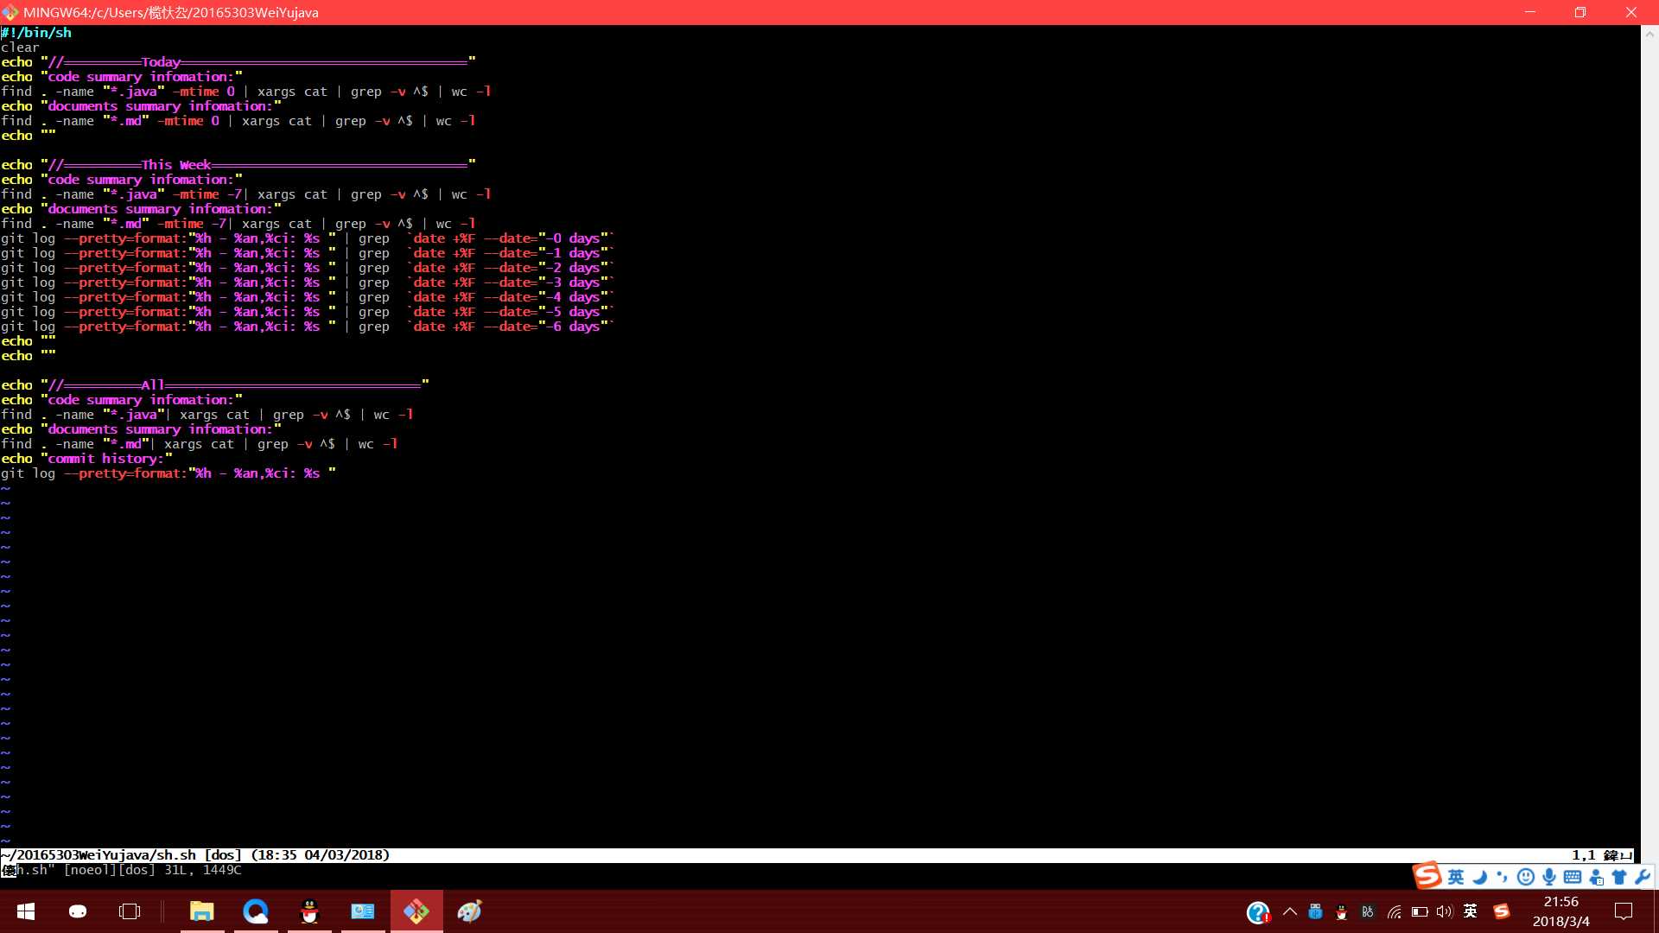Screen dimensions: 1659x933
Task: Click the find '*.md' -mtime -7 line
Action: [x=238, y=224]
